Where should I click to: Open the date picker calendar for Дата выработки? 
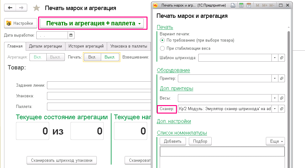tap(71, 35)
